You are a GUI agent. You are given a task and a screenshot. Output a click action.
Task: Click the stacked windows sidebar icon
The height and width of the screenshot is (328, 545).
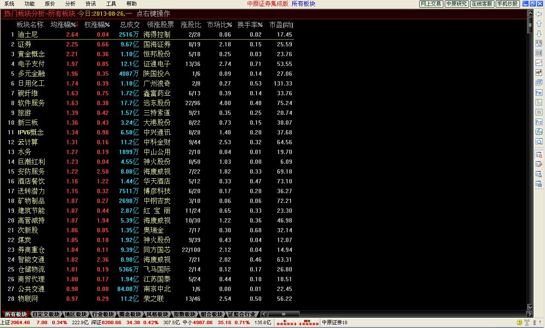[539, 184]
